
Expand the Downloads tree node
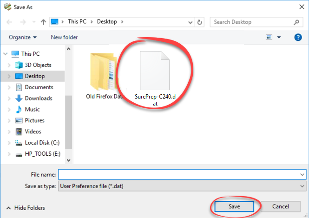[9, 98]
